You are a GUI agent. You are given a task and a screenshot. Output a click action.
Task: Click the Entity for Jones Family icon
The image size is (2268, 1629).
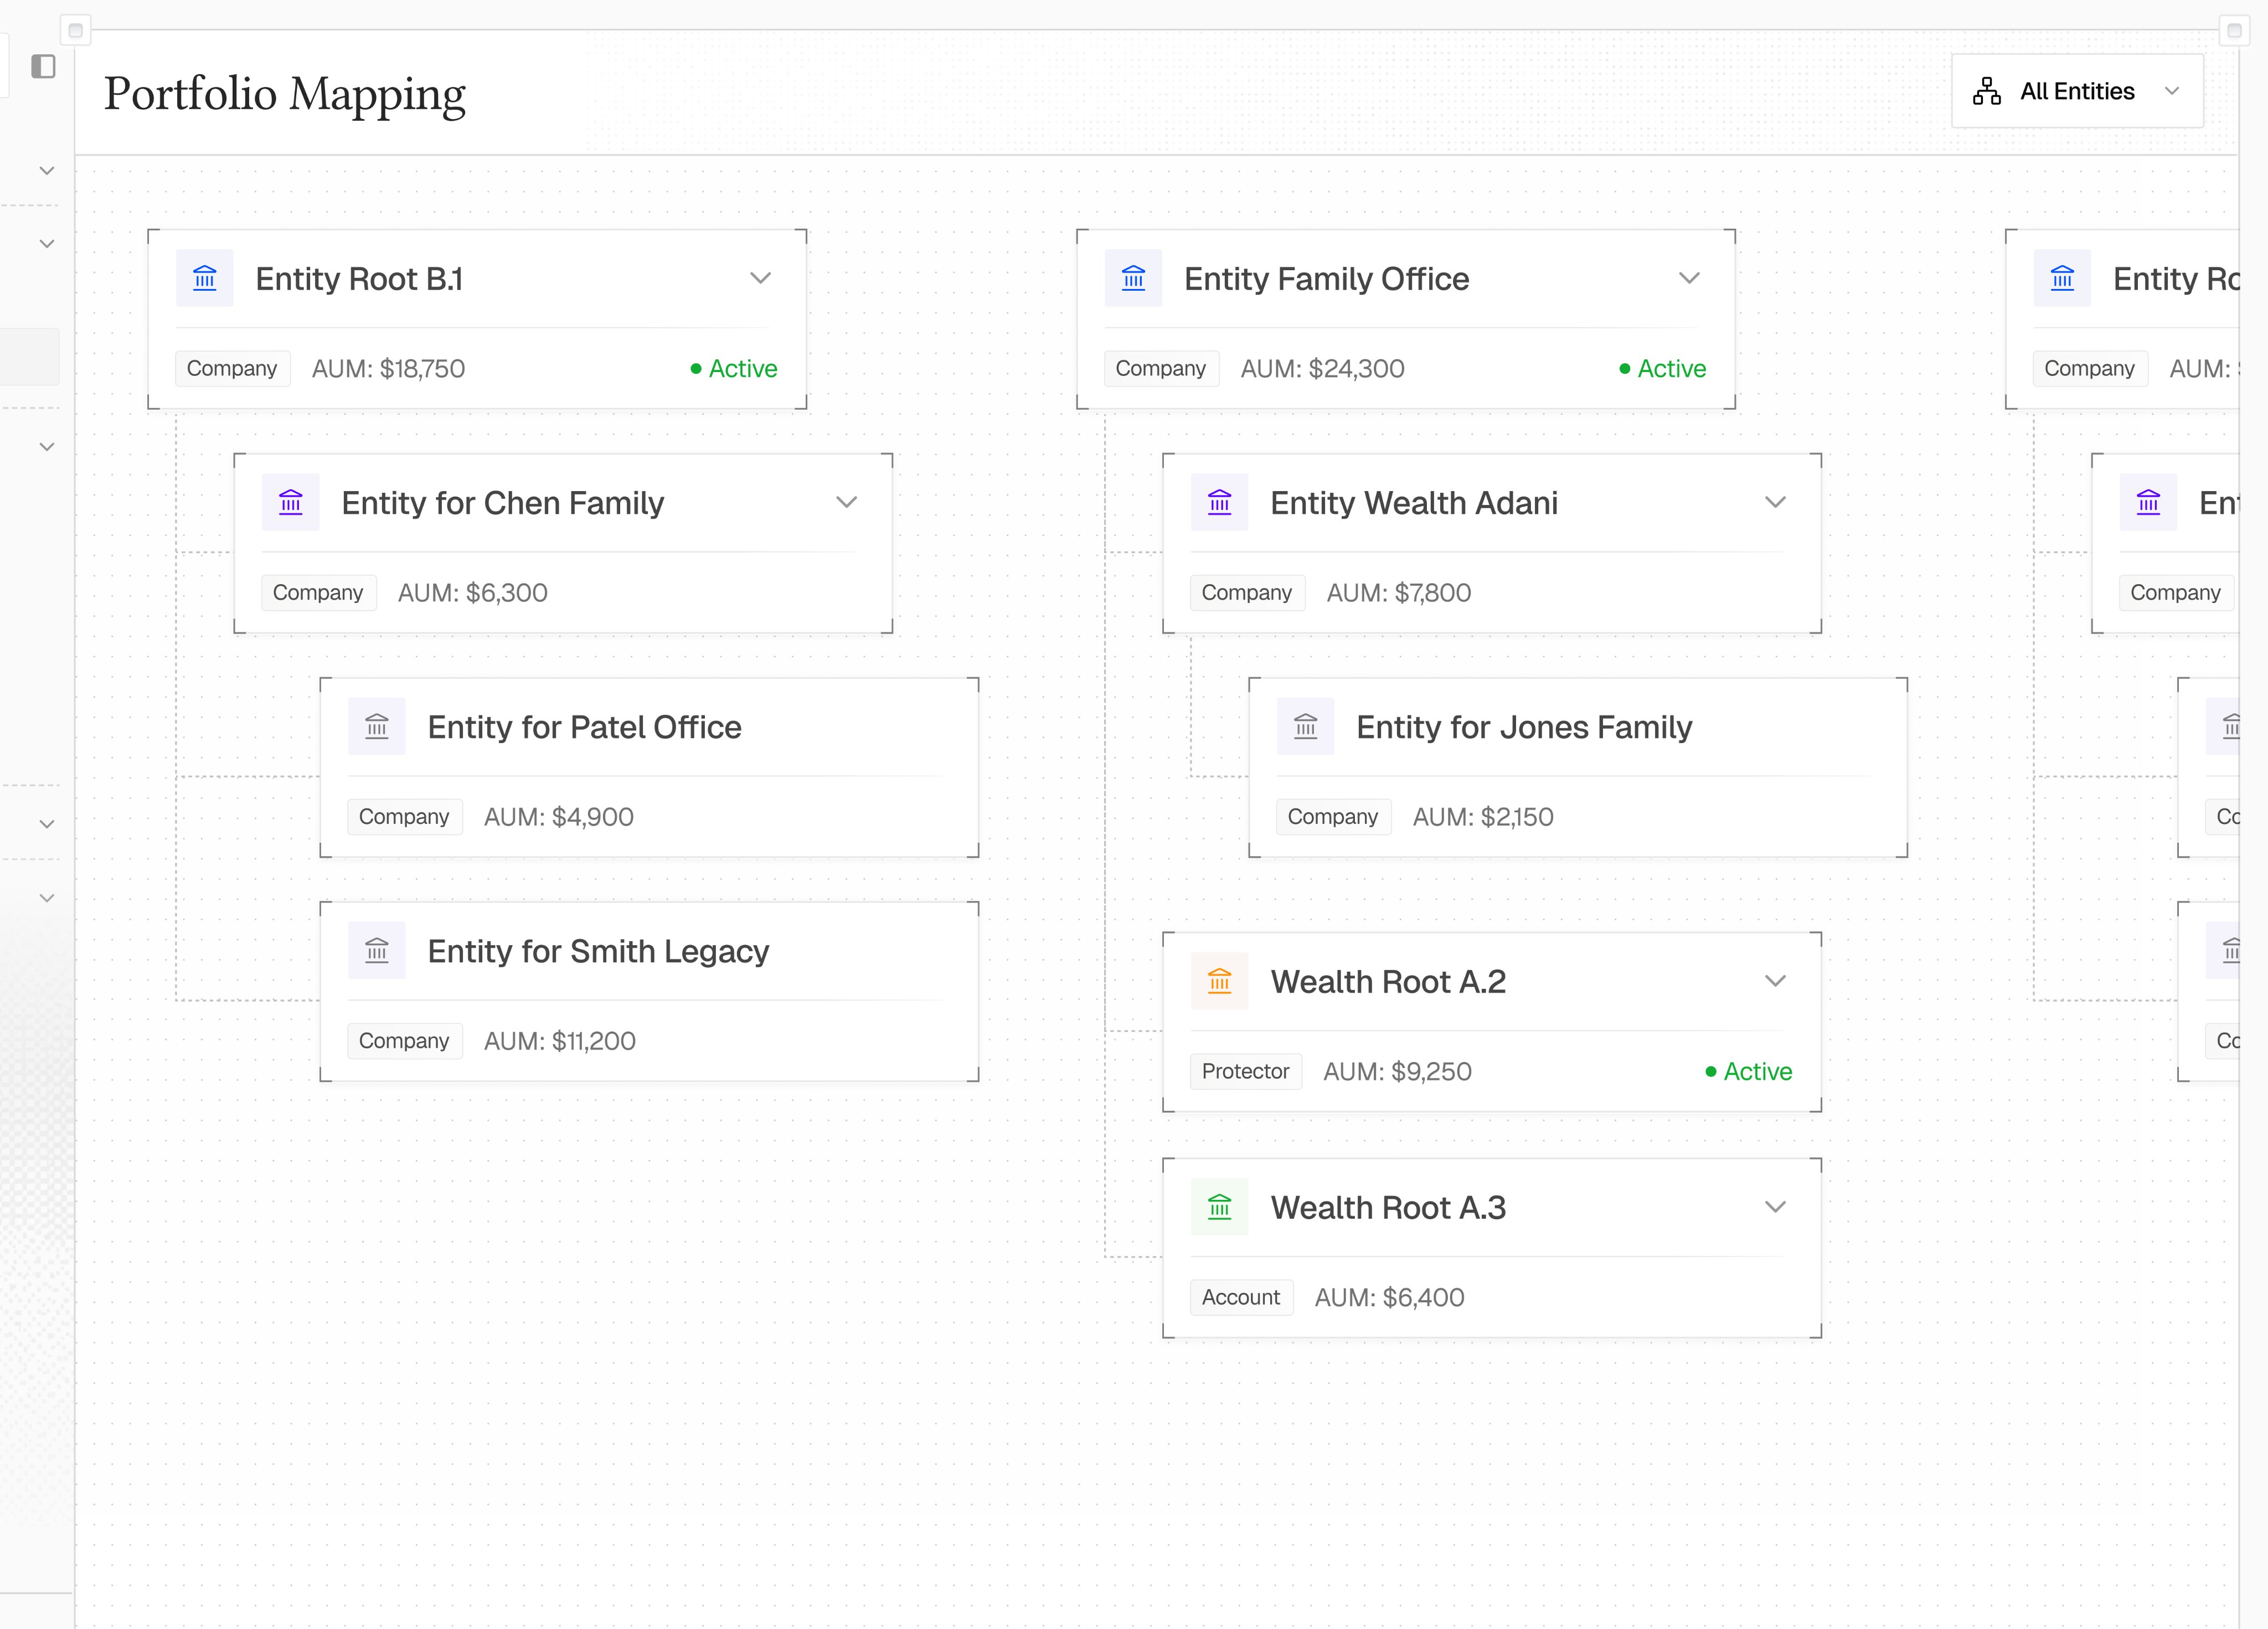point(1305,726)
